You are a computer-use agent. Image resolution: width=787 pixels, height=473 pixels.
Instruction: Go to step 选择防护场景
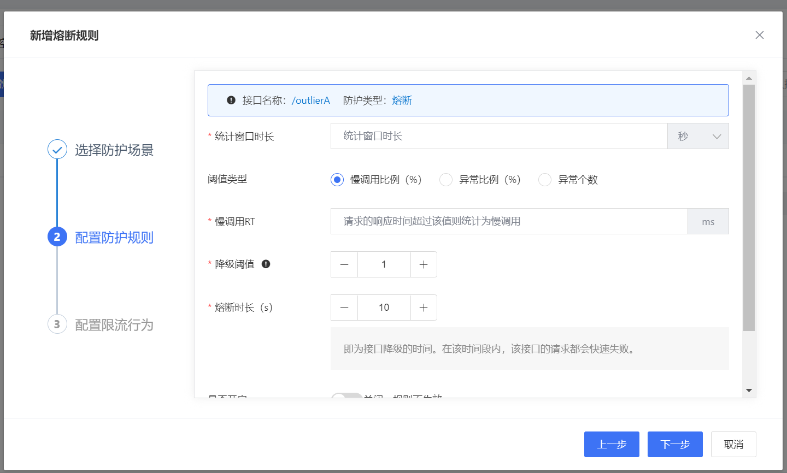coord(114,150)
